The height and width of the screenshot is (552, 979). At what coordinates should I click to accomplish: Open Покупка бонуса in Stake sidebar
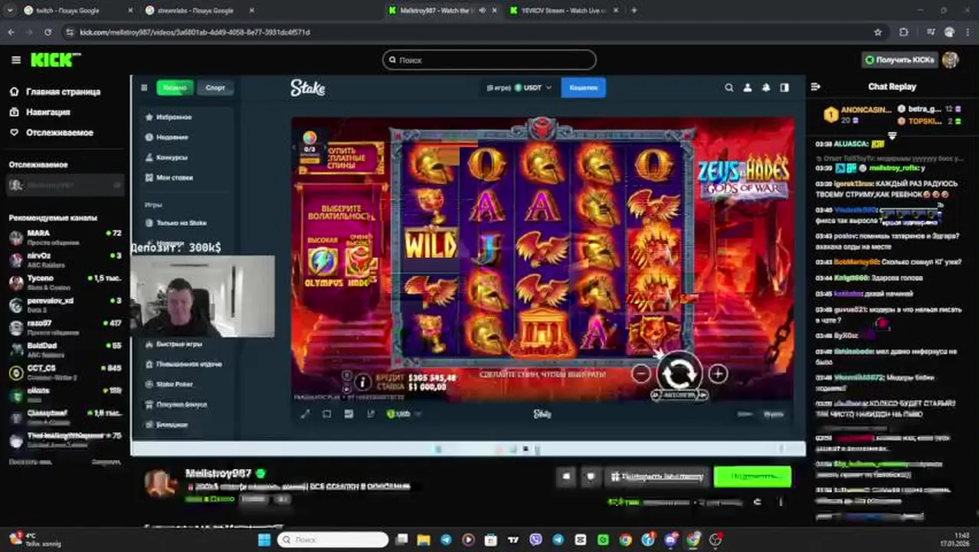coord(182,404)
